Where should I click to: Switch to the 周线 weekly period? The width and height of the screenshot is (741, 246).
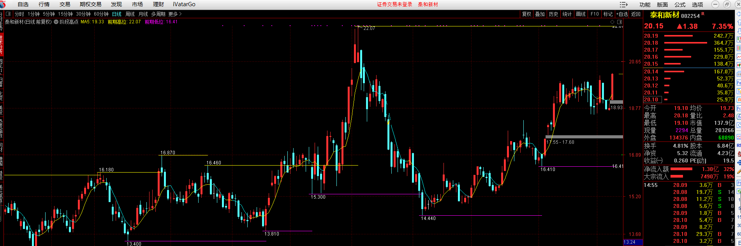click(130, 14)
